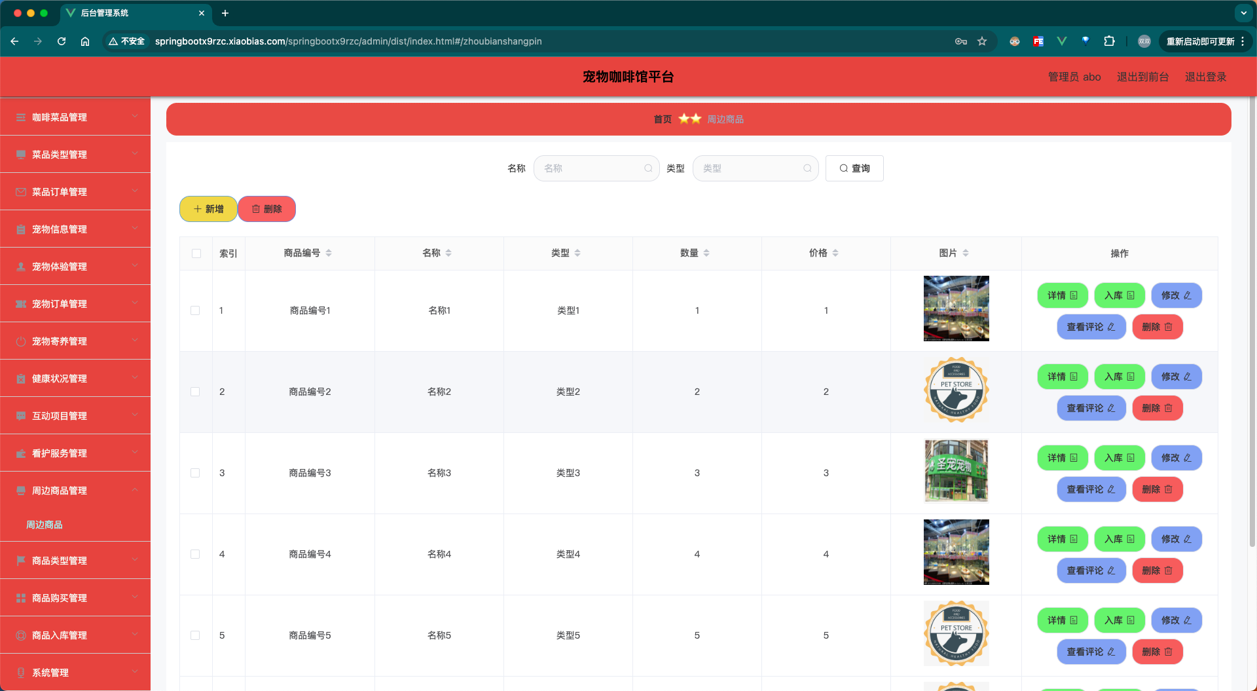The height and width of the screenshot is (691, 1257).
Task: Click the icon beside 商品入库管理
Action: [21, 635]
